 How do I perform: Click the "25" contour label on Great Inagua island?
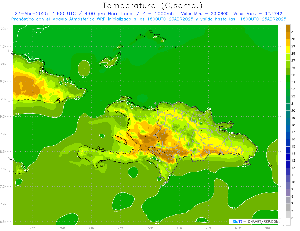(x=109, y=66)
